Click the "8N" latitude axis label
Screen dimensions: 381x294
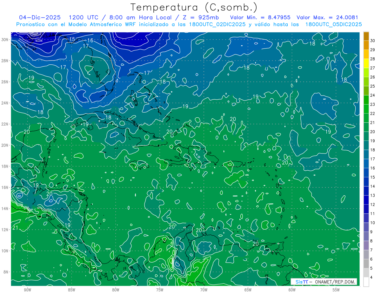[6, 272]
